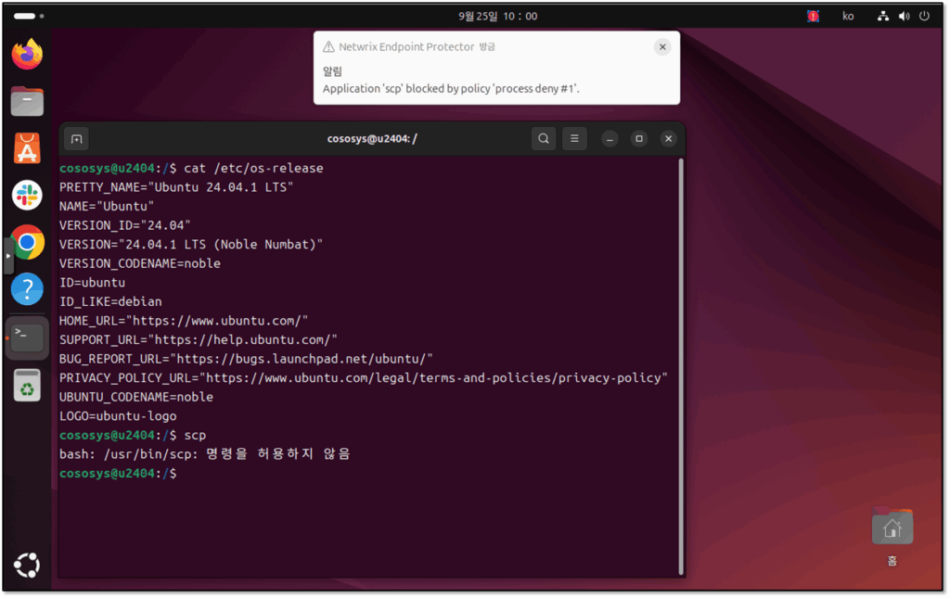Open the Files manager in dock
Viewport: 950px width, 598px height.
[27, 101]
